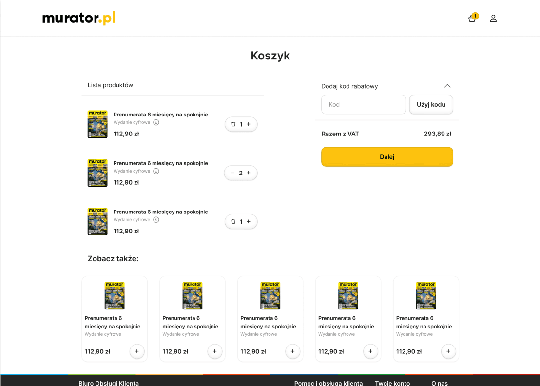
Task: Delete the first subscription via trash icon
Action: [233, 124]
